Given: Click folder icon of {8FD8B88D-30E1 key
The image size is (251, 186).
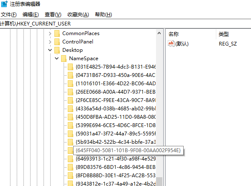Looking at the screenshot, I should tap(70, 176).
